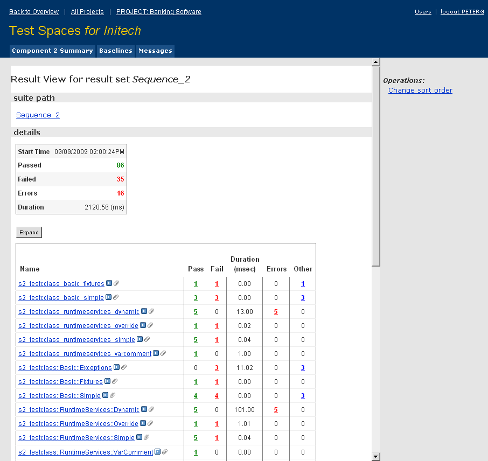Open s2_testcclass_runtimeservices_dynamic test link

79,312
